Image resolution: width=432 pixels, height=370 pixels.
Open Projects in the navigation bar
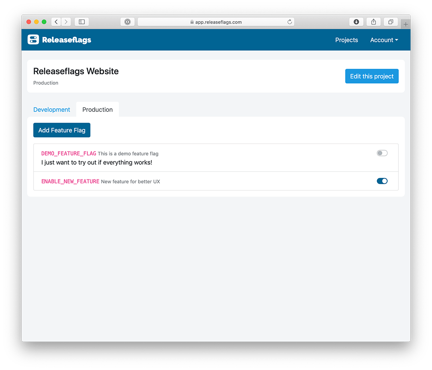coord(346,40)
